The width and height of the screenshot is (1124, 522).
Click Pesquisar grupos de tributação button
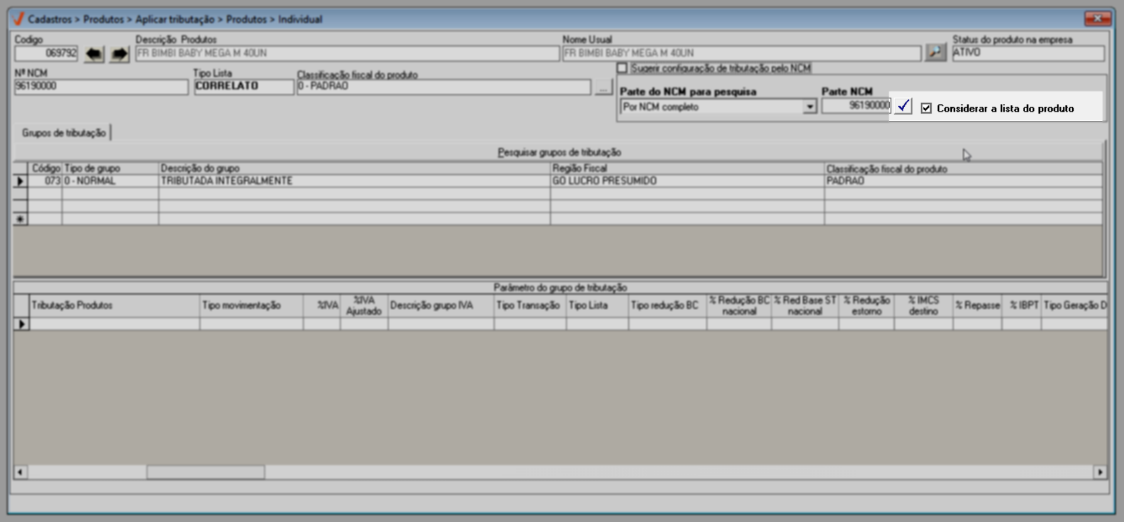(x=559, y=153)
